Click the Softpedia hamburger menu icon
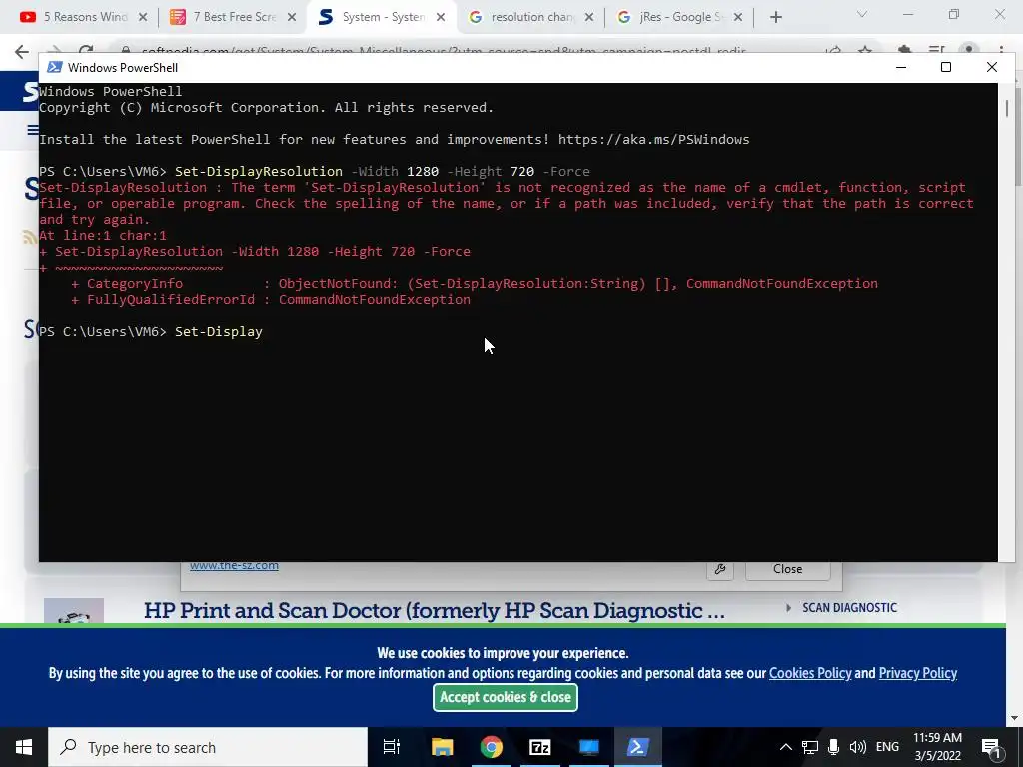1023x767 pixels. tap(32, 130)
